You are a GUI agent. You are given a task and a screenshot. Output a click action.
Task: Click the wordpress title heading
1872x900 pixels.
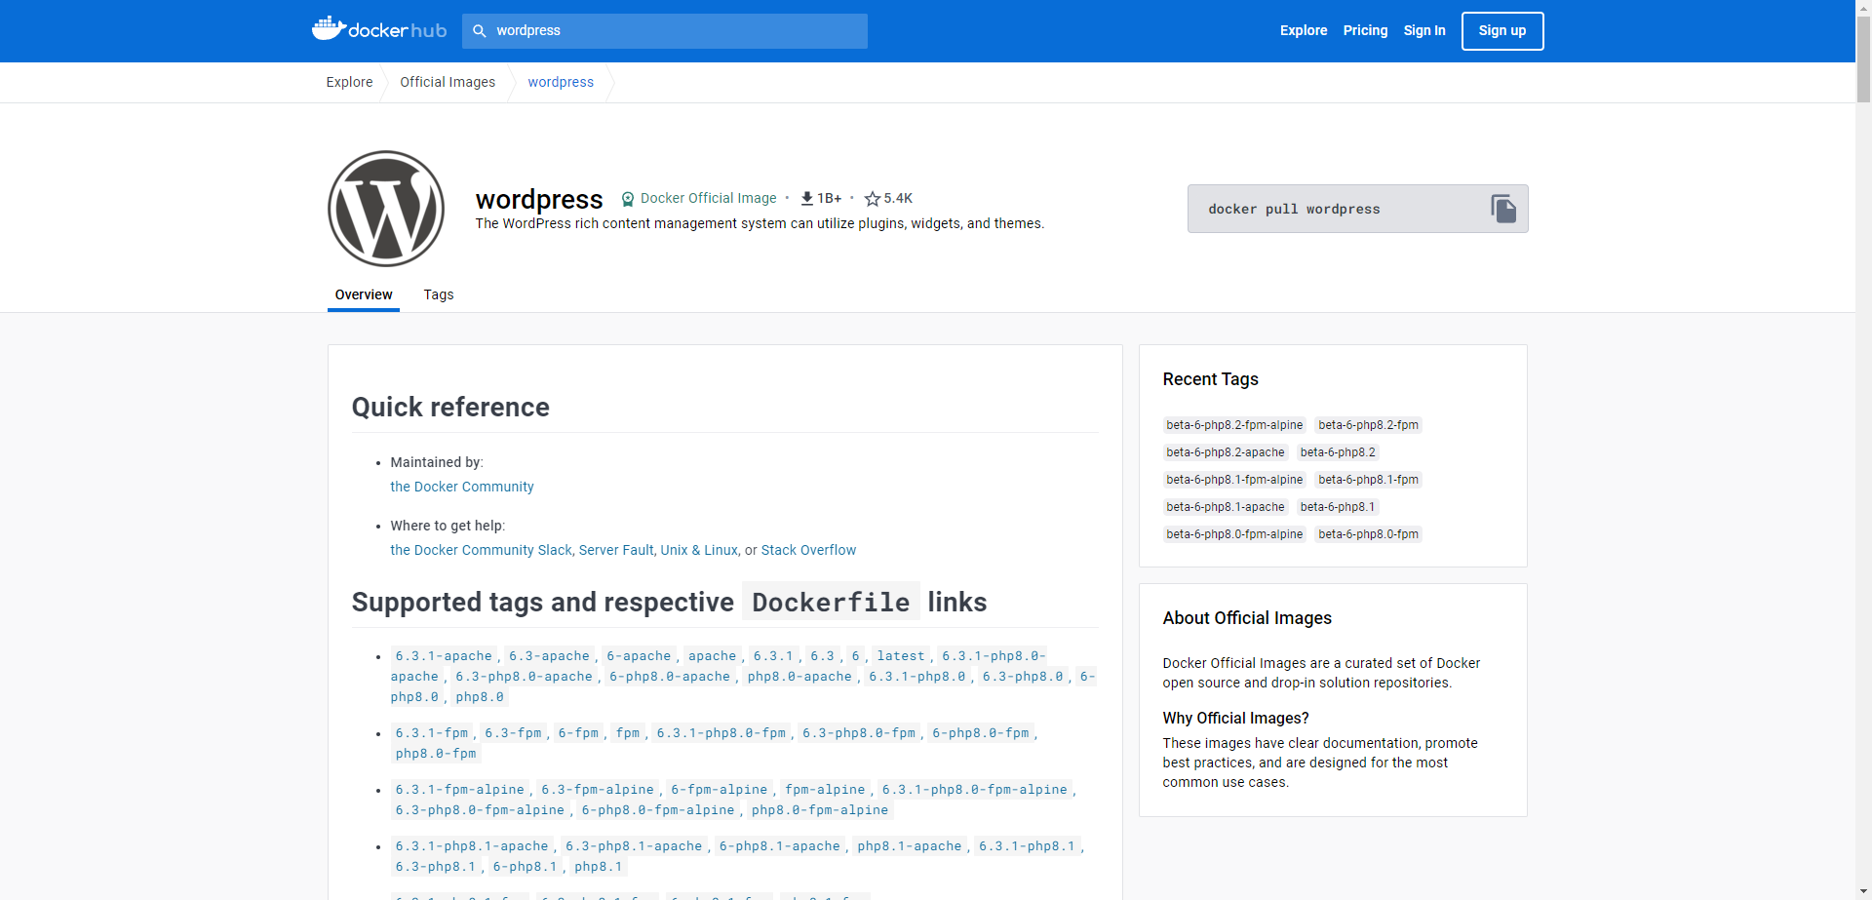click(539, 199)
